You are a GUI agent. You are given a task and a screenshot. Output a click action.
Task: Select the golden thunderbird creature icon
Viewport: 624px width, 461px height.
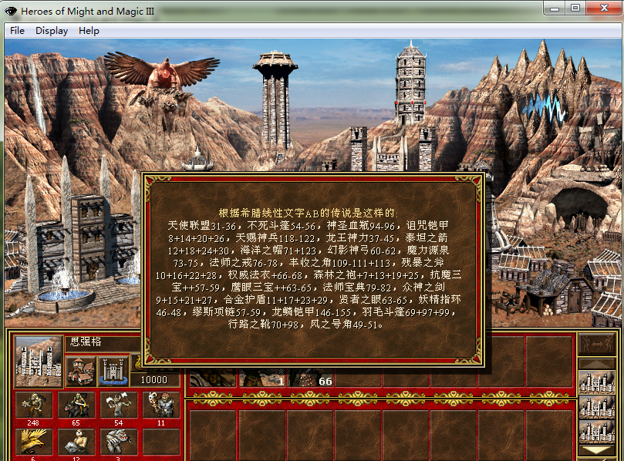[x=34, y=442]
